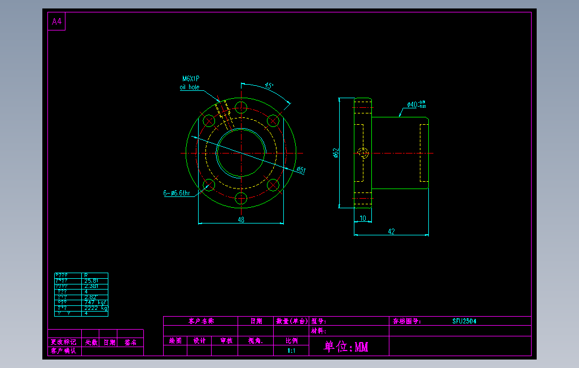The width and height of the screenshot is (579, 368).
Task: Click the 处数 cell in revision block
Action: point(91,342)
